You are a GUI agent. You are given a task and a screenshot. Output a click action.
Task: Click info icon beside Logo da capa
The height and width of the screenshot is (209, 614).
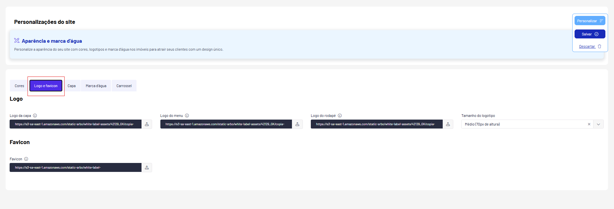(35, 116)
